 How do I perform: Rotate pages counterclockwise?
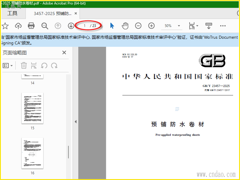44,66
